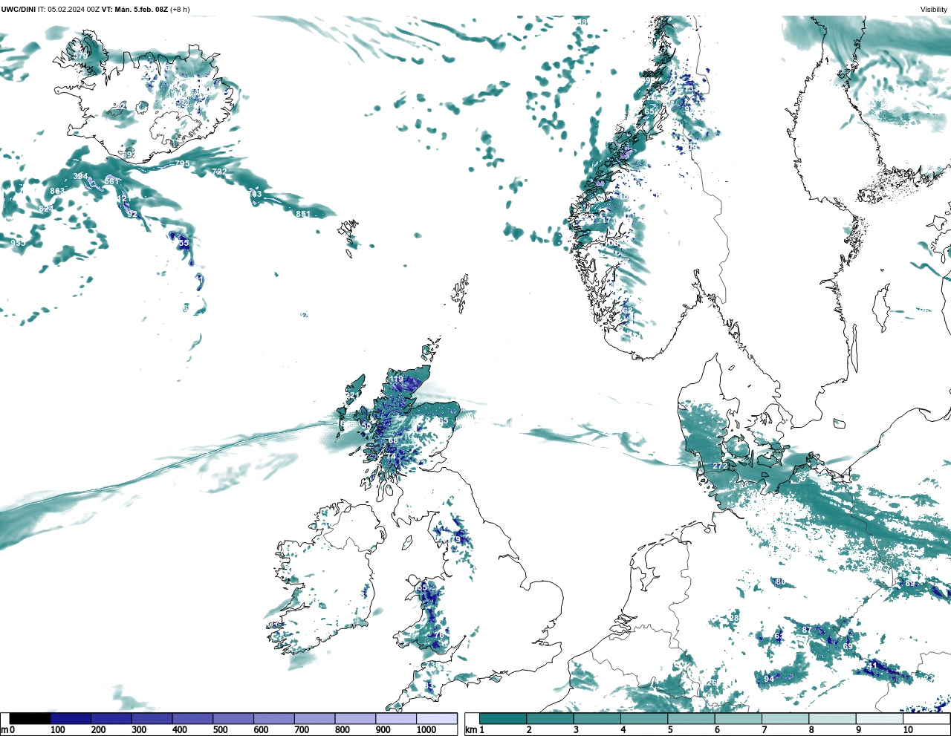
Task: Click the '795' value south of Iceland
Action: pos(182,163)
